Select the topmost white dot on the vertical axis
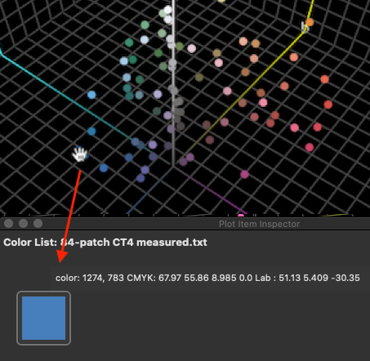The width and height of the screenshot is (370, 361). (168, 10)
